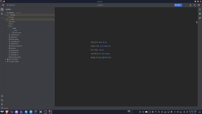
Task: Expand the External Libraries node
Action: point(6,59)
